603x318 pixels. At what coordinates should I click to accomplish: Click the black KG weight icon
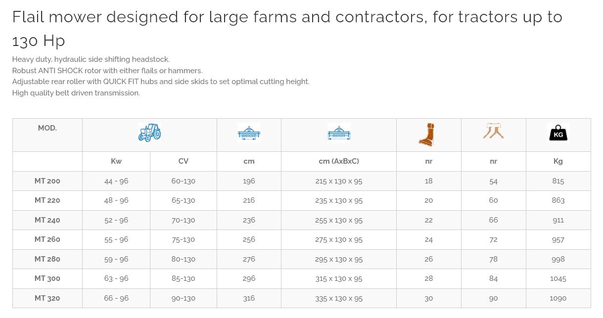pos(558,133)
